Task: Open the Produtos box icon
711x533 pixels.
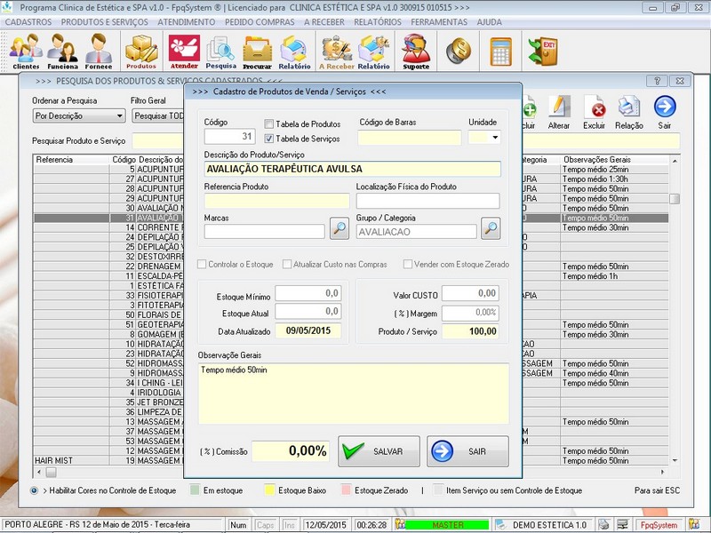Action: [x=140, y=52]
